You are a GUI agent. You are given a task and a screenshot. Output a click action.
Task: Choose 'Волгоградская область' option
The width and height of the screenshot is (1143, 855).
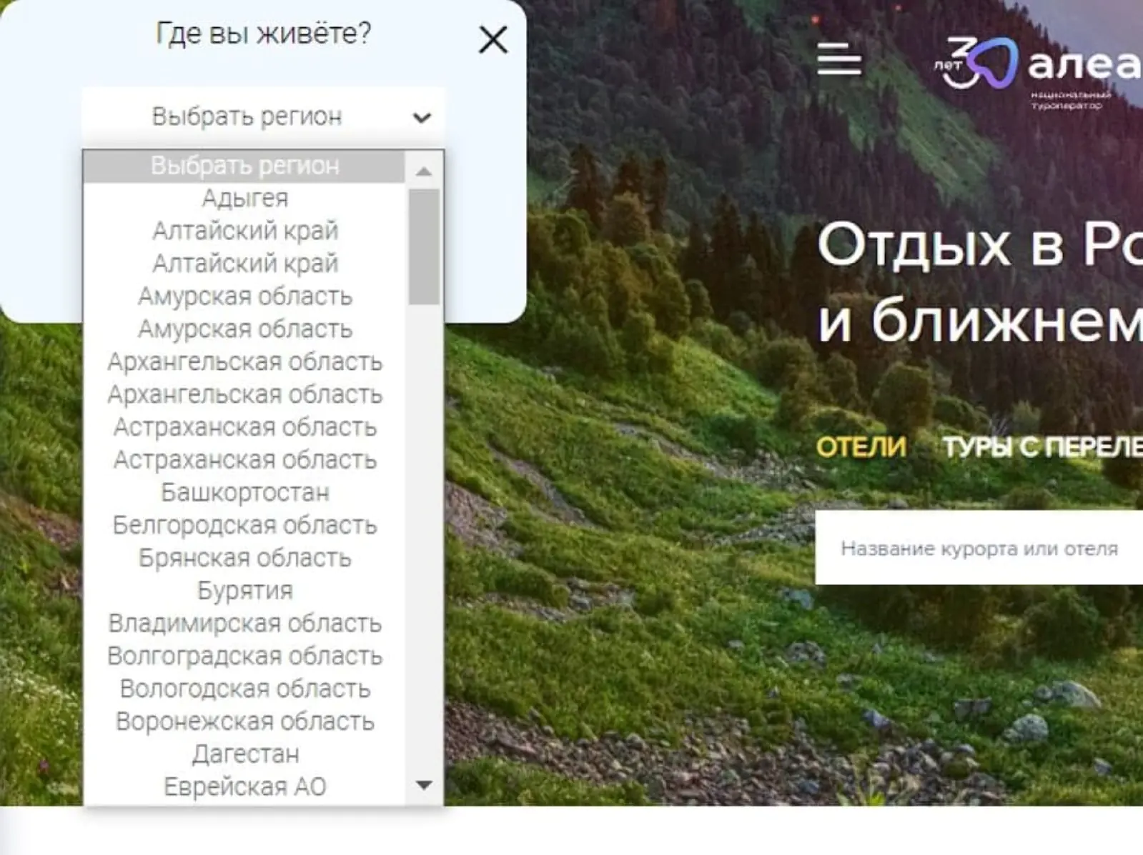pyautogui.click(x=244, y=656)
